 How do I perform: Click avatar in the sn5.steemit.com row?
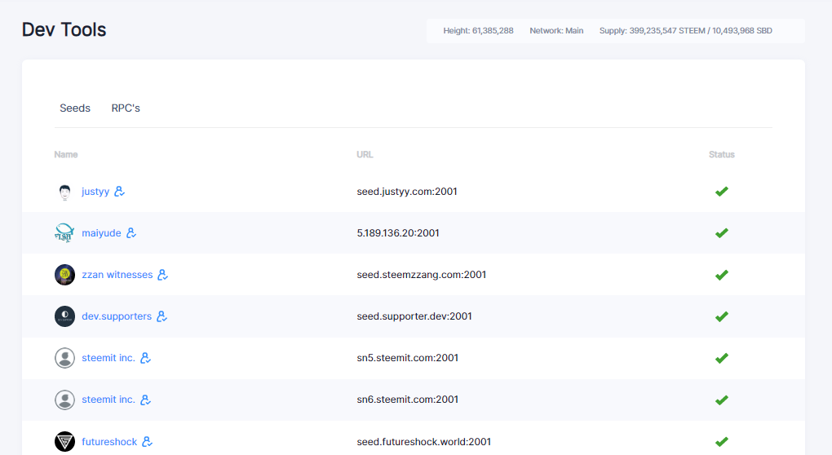tap(64, 358)
